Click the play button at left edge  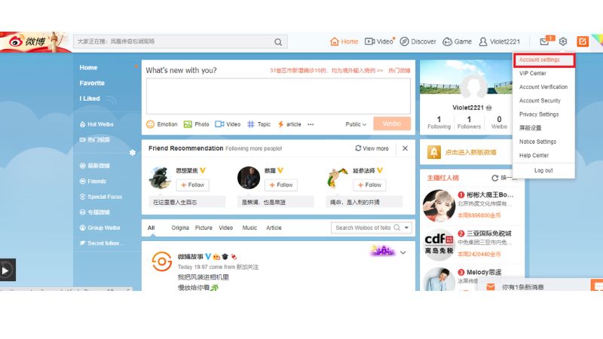(x=6, y=270)
